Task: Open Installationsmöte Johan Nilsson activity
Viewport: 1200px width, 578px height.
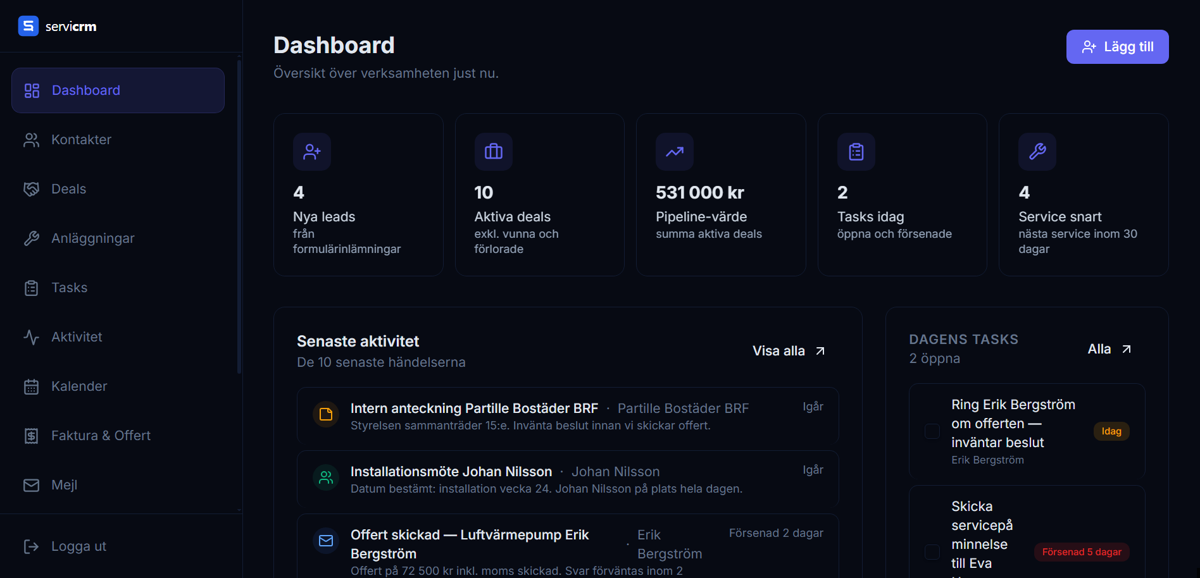Action: pyautogui.click(x=568, y=479)
